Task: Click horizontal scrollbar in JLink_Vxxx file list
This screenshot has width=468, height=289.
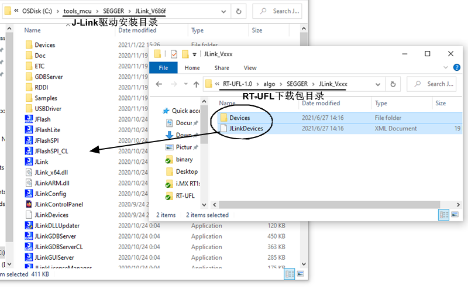Action: pos(329,205)
